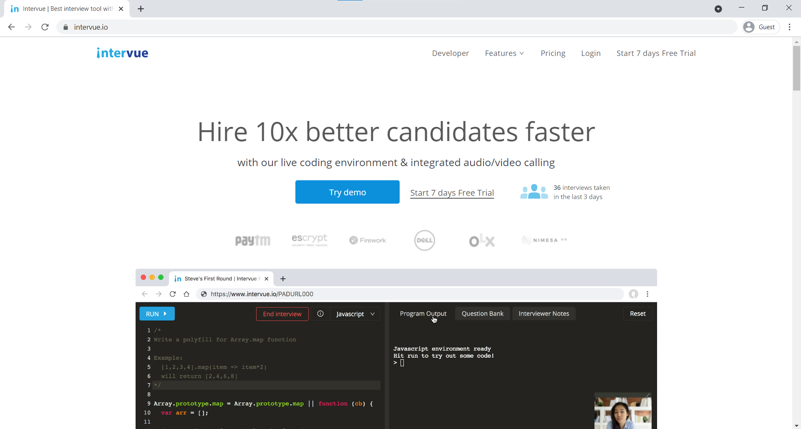This screenshot has width=801, height=429.
Task: Click demo browser reload icon
Action: click(173, 294)
